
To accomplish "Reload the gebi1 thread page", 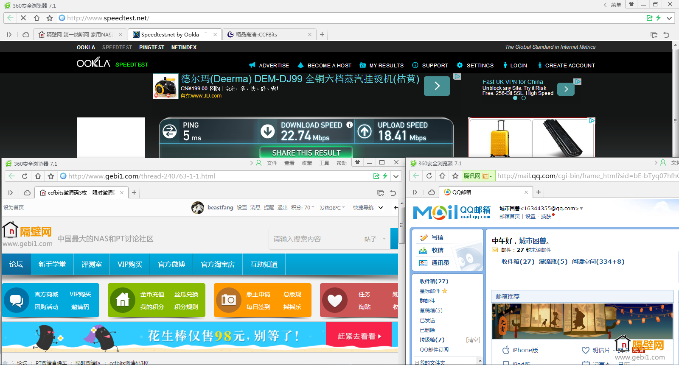I will coord(25,176).
